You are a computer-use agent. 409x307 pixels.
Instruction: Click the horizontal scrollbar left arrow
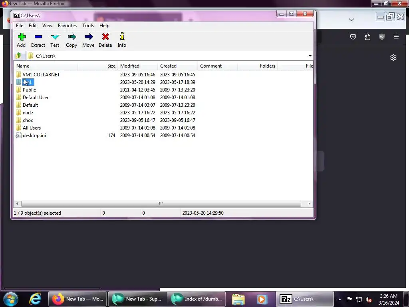[x=17, y=203]
